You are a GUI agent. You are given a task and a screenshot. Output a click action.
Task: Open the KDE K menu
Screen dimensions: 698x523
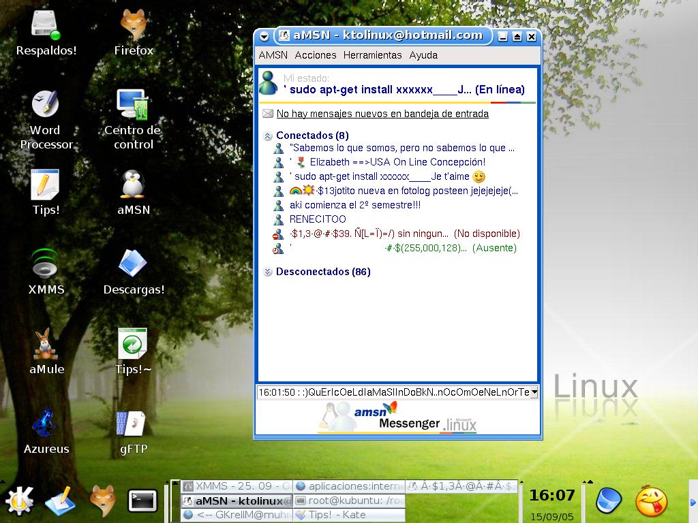18,501
